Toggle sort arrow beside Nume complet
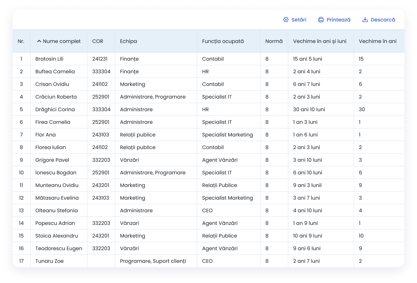417x283 pixels. point(39,41)
